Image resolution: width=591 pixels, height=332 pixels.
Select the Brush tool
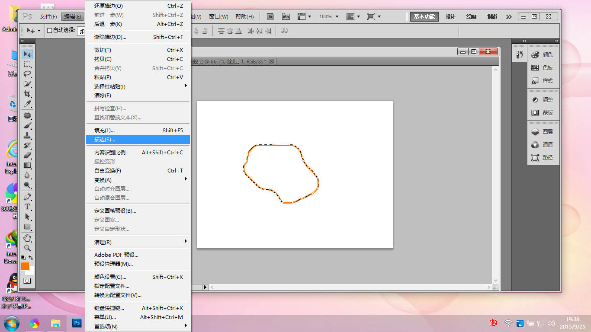tap(27, 125)
